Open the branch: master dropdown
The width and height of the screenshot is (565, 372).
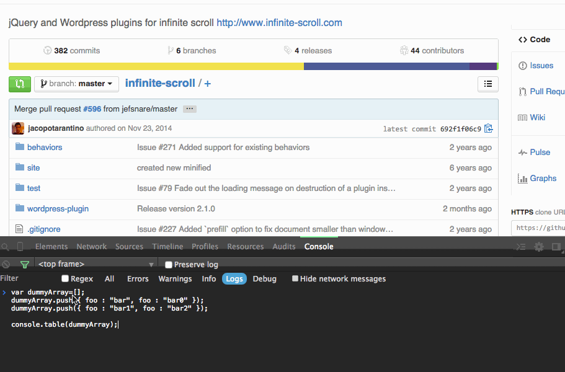(76, 84)
